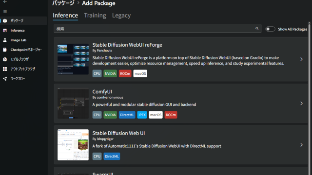Click the DirectML badge on Stable Diffusion Web UI
This screenshot has width=312, height=175.
click(x=112, y=157)
